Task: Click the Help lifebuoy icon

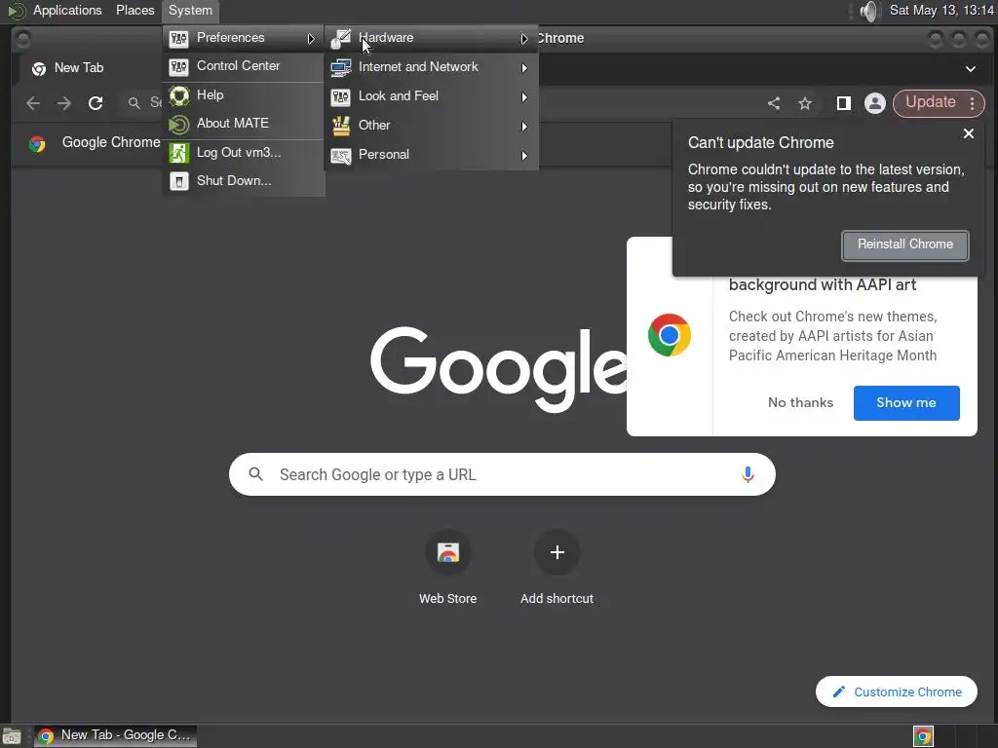Action: (x=179, y=96)
